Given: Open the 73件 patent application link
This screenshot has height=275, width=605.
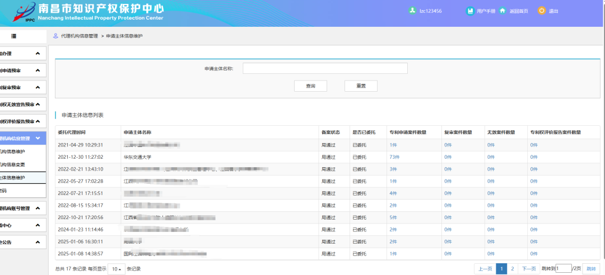Looking at the screenshot, I should tap(394, 157).
